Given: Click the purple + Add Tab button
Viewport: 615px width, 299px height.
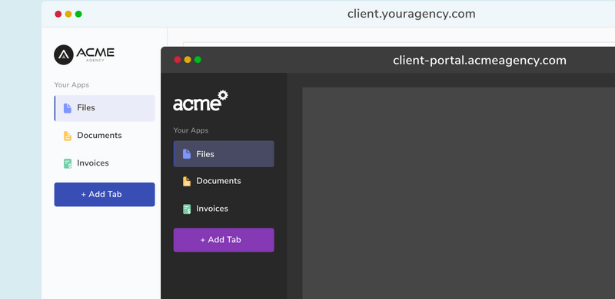Looking at the screenshot, I should (x=224, y=240).
